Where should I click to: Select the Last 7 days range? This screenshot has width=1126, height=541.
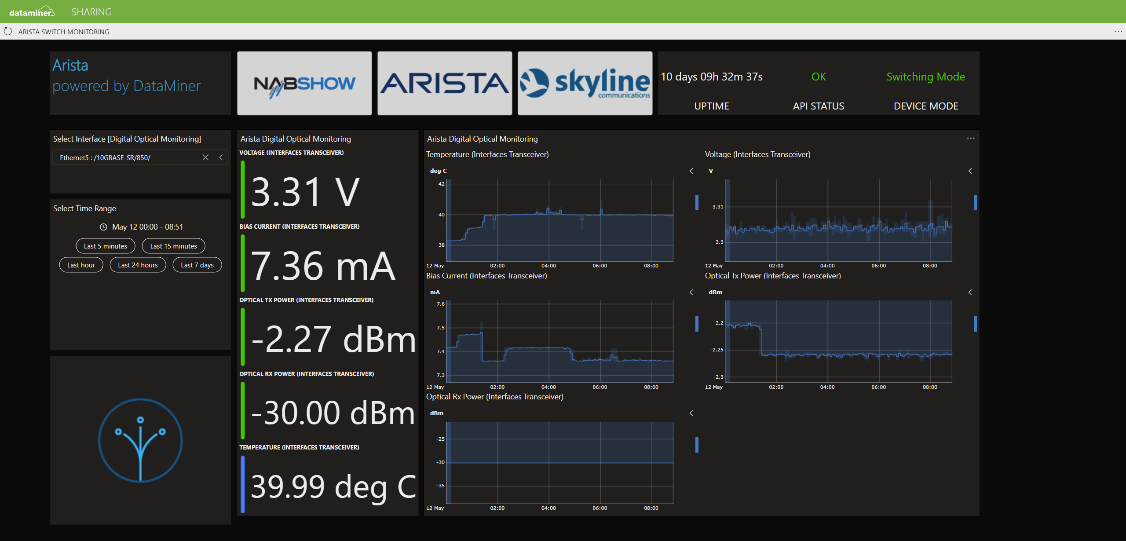pos(197,265)
